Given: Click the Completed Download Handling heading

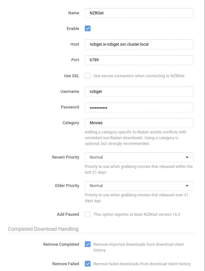Looking at the screenshot, I should 43,229.
